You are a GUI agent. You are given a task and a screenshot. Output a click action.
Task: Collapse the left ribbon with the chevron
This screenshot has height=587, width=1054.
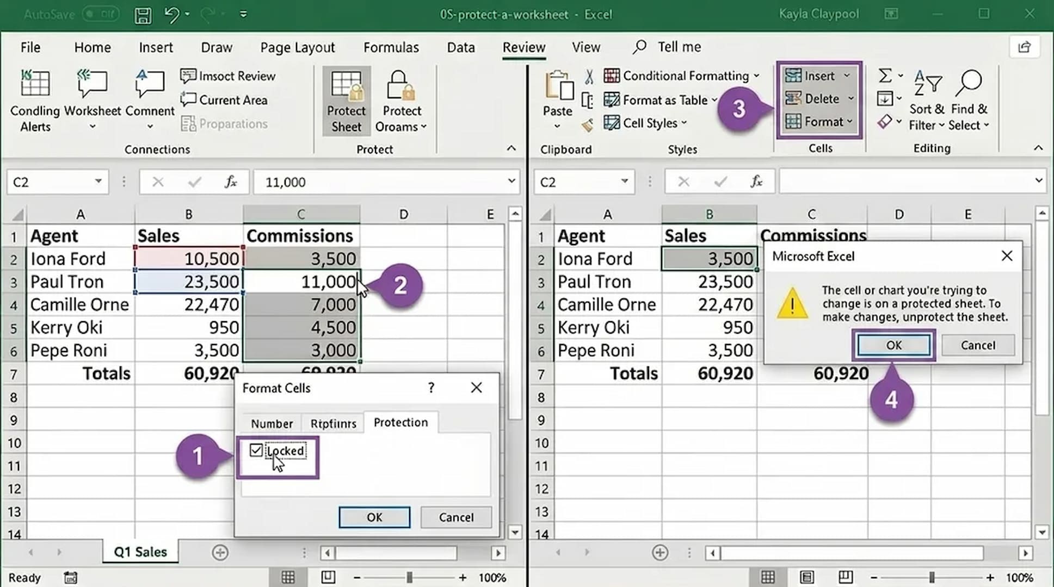tap(511, 148)
